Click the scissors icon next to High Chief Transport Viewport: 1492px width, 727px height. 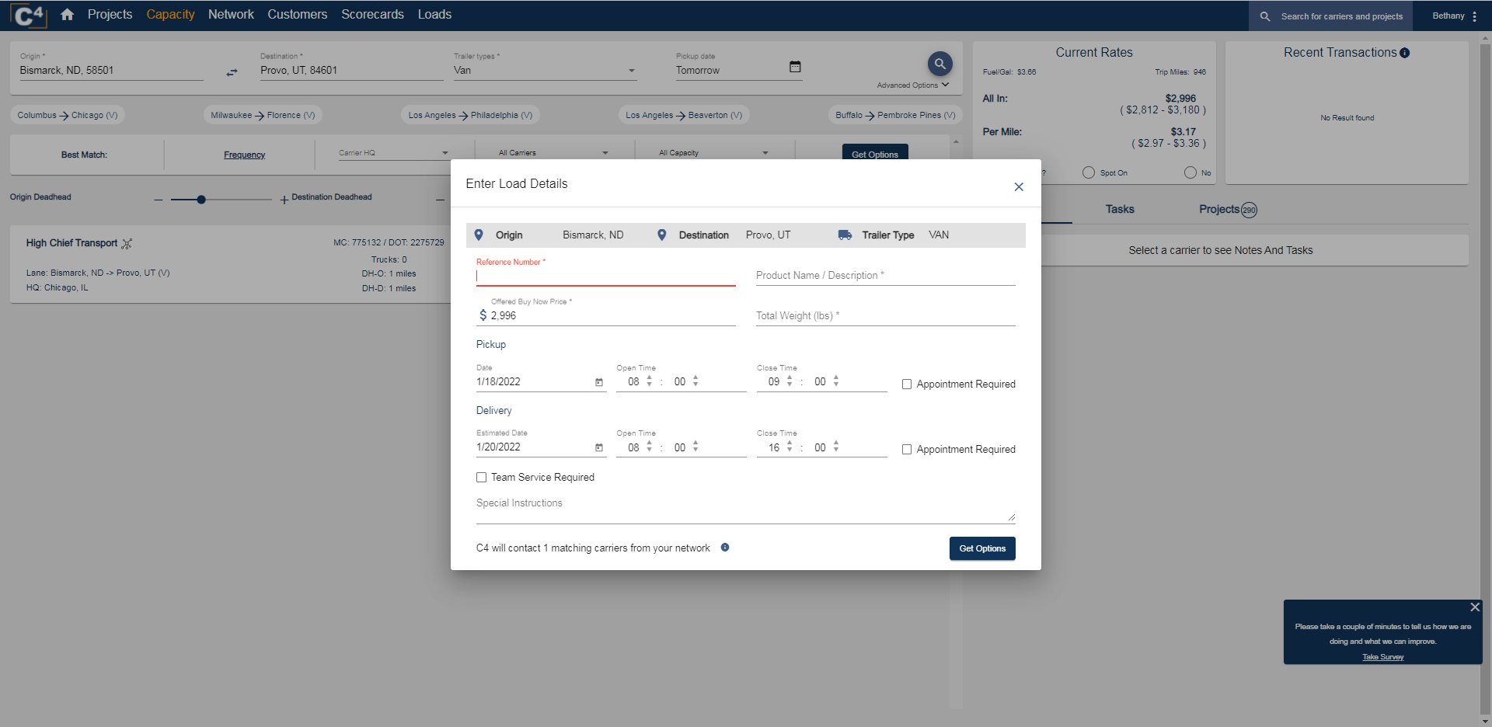127,243
